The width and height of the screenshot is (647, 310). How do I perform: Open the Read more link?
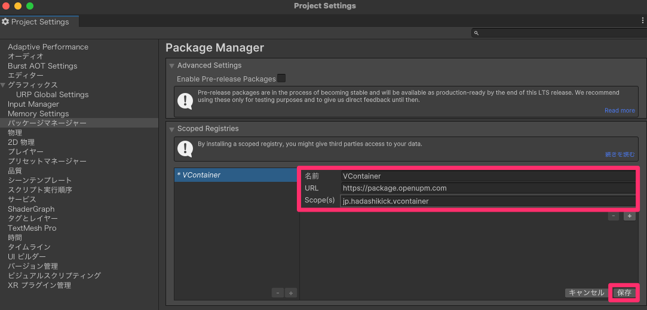620,110
